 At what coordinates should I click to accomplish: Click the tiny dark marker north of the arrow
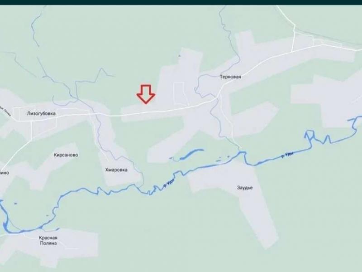179,56
